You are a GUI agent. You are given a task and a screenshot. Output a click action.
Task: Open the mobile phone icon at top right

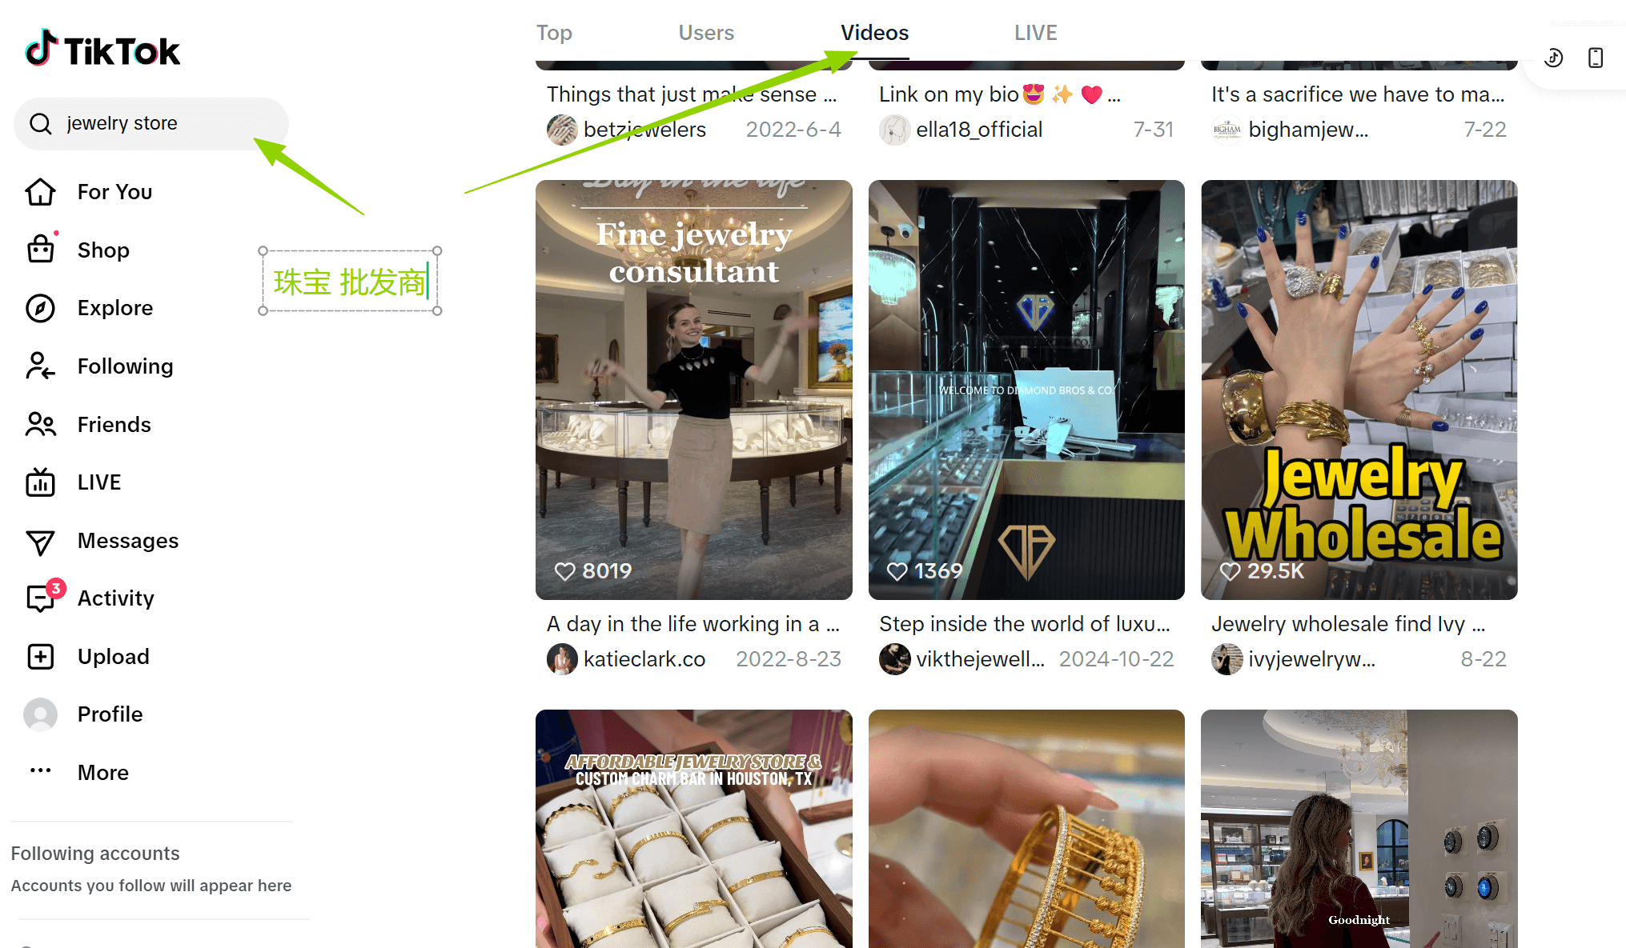1596,58
